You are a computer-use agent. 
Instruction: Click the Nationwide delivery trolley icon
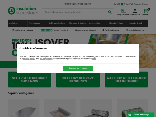pyautogui.click(x=13, y=30)
